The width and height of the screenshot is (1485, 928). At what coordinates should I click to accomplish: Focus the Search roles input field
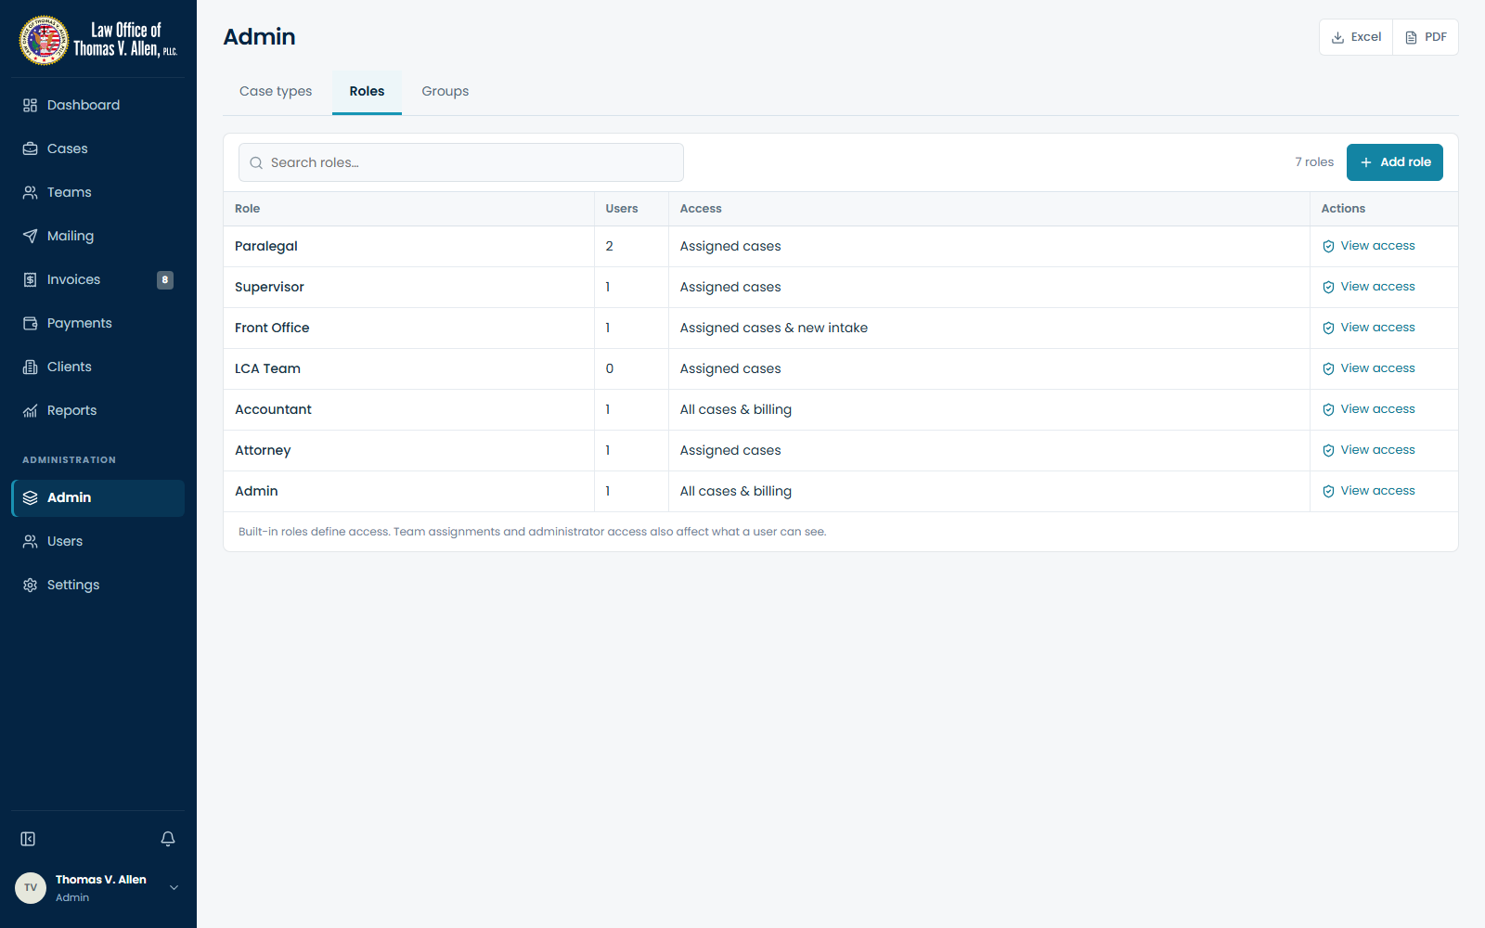[x=461, y=162]
